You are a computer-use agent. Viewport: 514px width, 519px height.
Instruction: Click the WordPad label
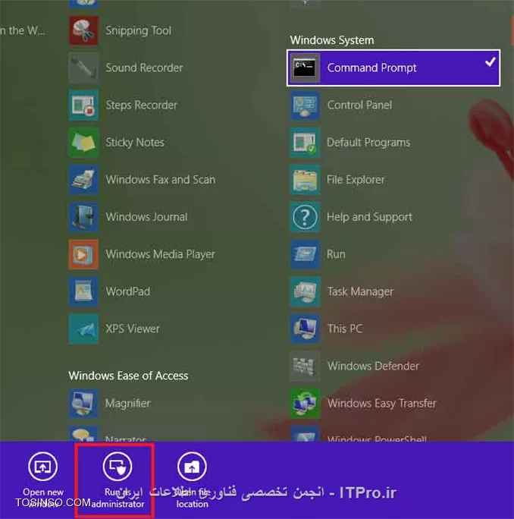[127, 291]
